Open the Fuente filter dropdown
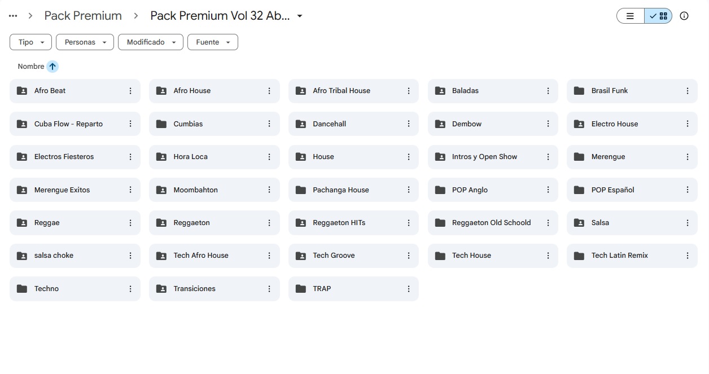The height and width of the screenshot is (374, 709). tap(213, 42)
